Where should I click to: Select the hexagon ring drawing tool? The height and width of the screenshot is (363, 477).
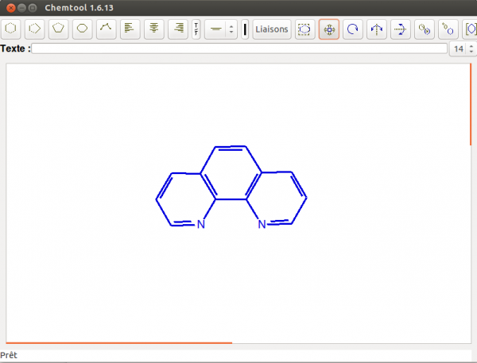click(x=11, y=29)
